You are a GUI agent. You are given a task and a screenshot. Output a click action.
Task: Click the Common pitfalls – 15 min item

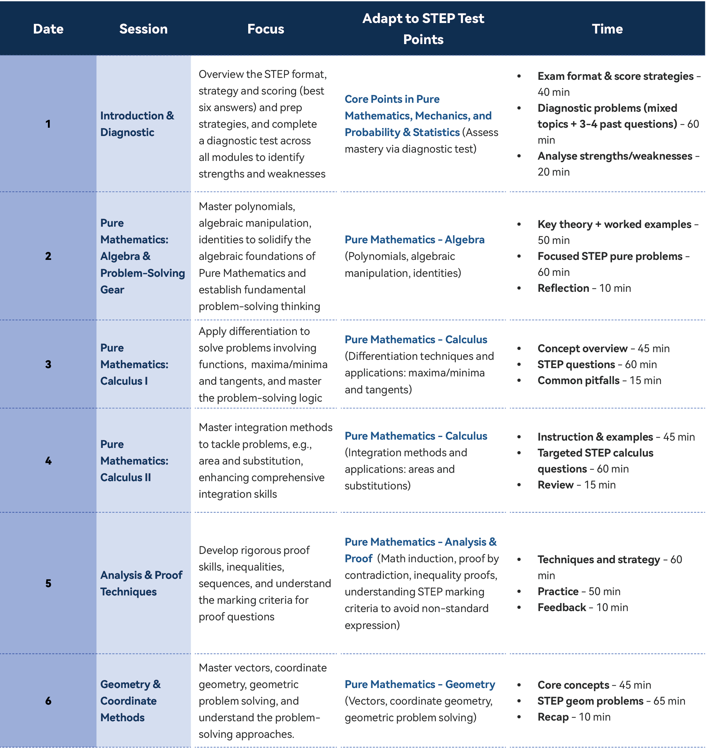point(599,381)
